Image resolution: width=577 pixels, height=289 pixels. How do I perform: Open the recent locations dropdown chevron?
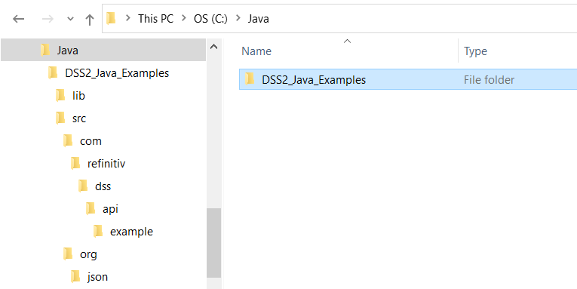(x=71, y=19)
